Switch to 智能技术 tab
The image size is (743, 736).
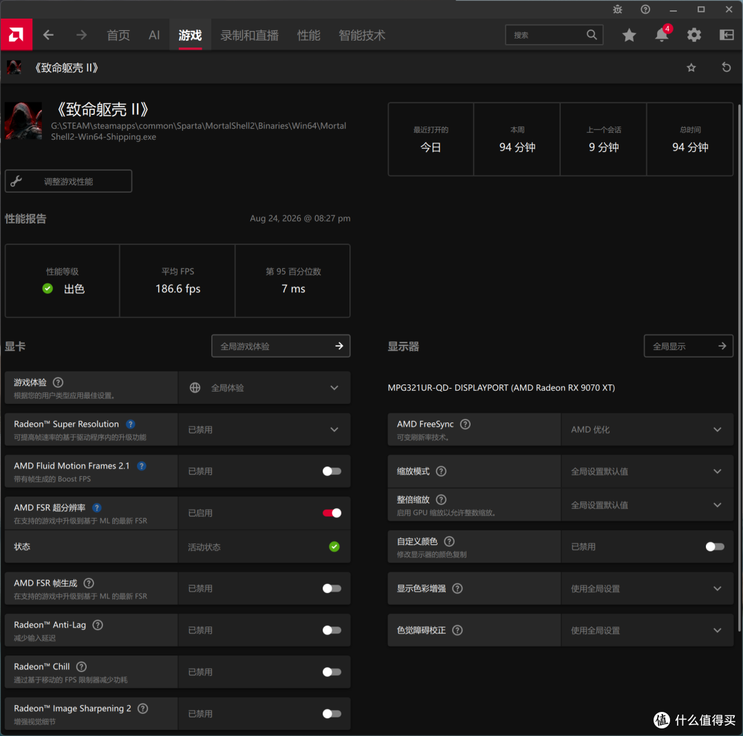(362, 35)
